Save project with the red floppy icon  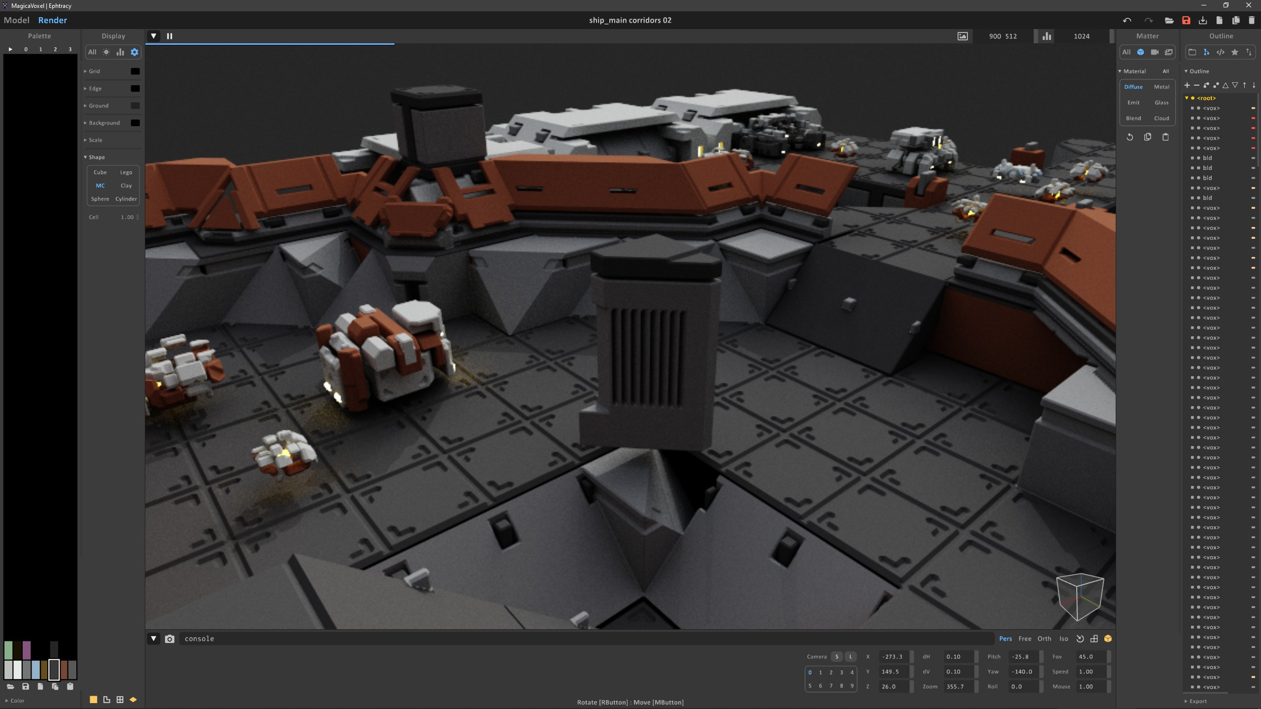pos(1186,20)
